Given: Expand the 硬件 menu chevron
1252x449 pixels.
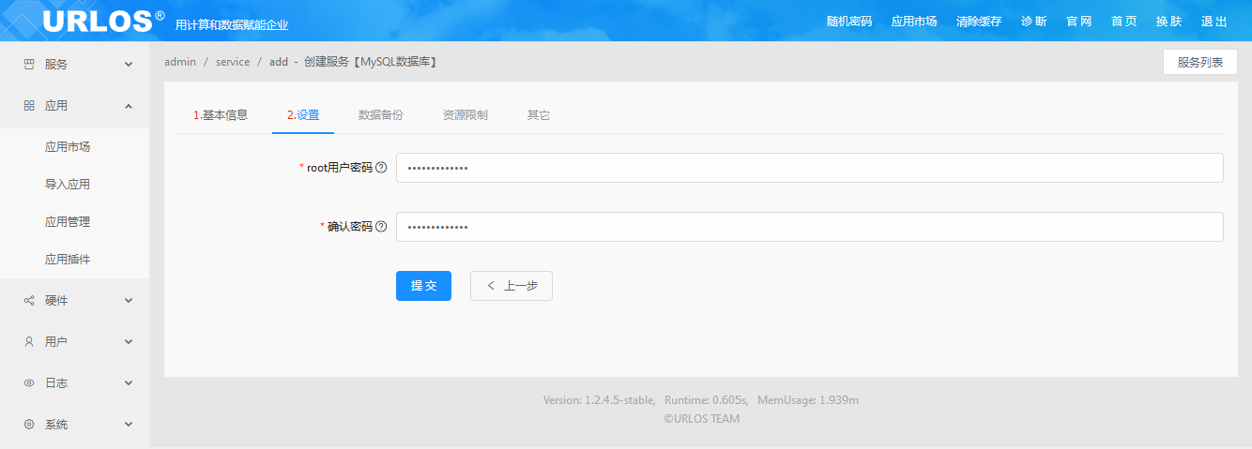Looking at the screenshot, I should (129, 301).
